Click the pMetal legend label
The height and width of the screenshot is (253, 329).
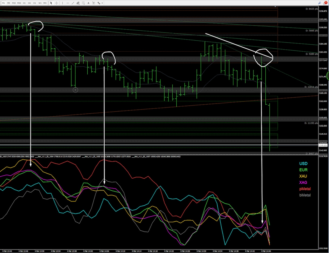click(x=305, y=189)
